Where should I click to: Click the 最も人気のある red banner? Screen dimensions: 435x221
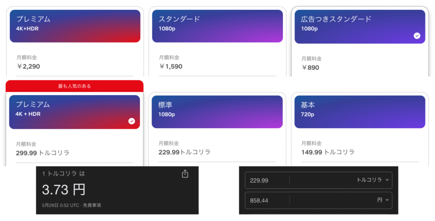point(74,86)
